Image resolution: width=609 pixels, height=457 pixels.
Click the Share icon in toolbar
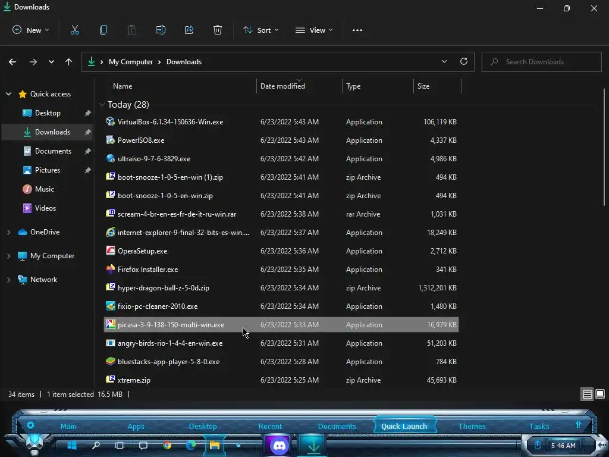click(x=189, y=30)
